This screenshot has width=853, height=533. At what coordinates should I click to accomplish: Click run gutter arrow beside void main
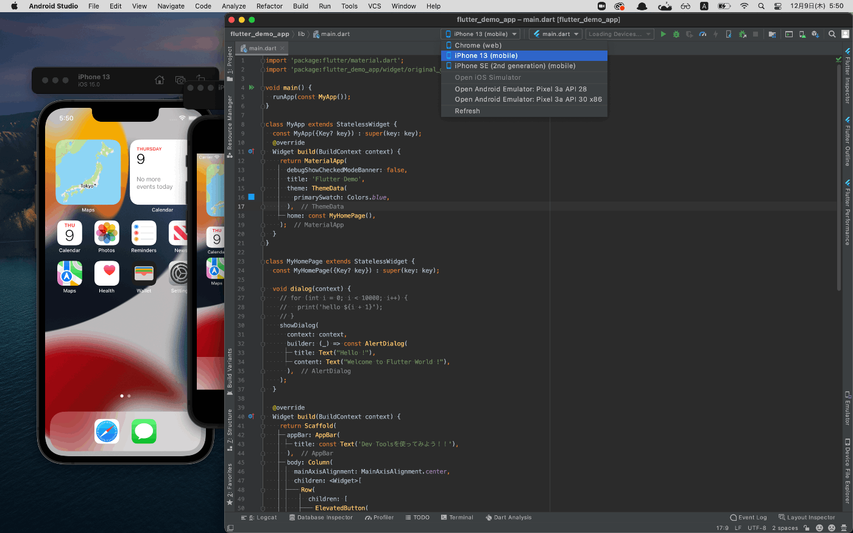click(252, 88)
